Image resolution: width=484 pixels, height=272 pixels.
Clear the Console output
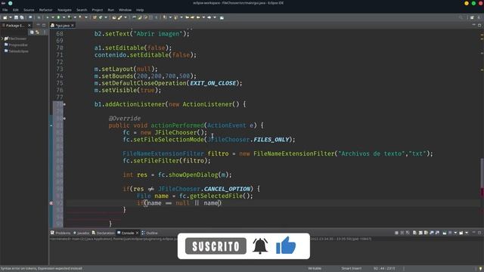click(x=414, y=233)
